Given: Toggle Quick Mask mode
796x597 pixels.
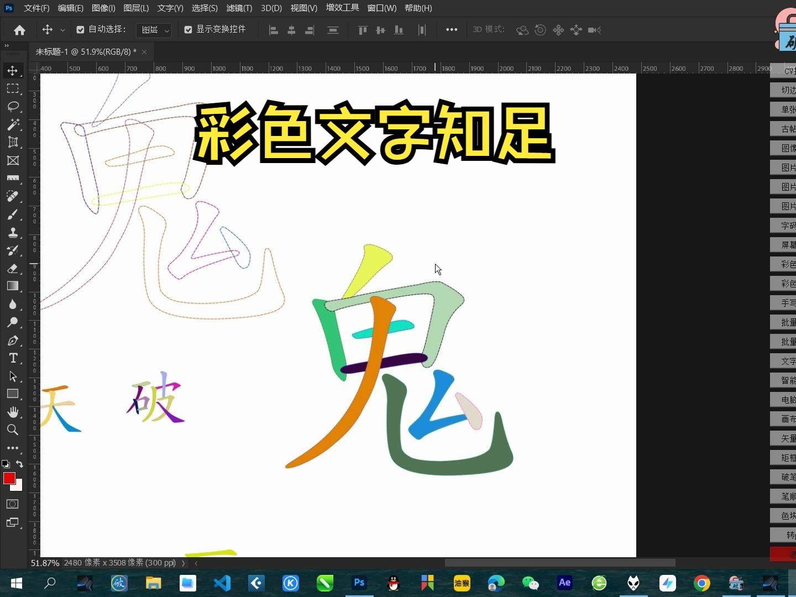Looking at the screenshot, I should tap(12, 504).
